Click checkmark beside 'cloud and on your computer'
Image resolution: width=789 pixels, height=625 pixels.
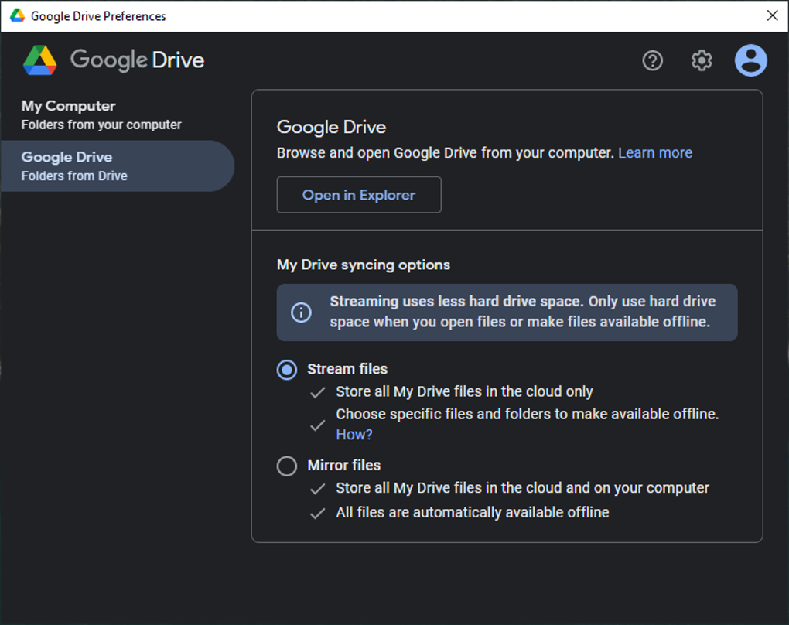(317, 489)
